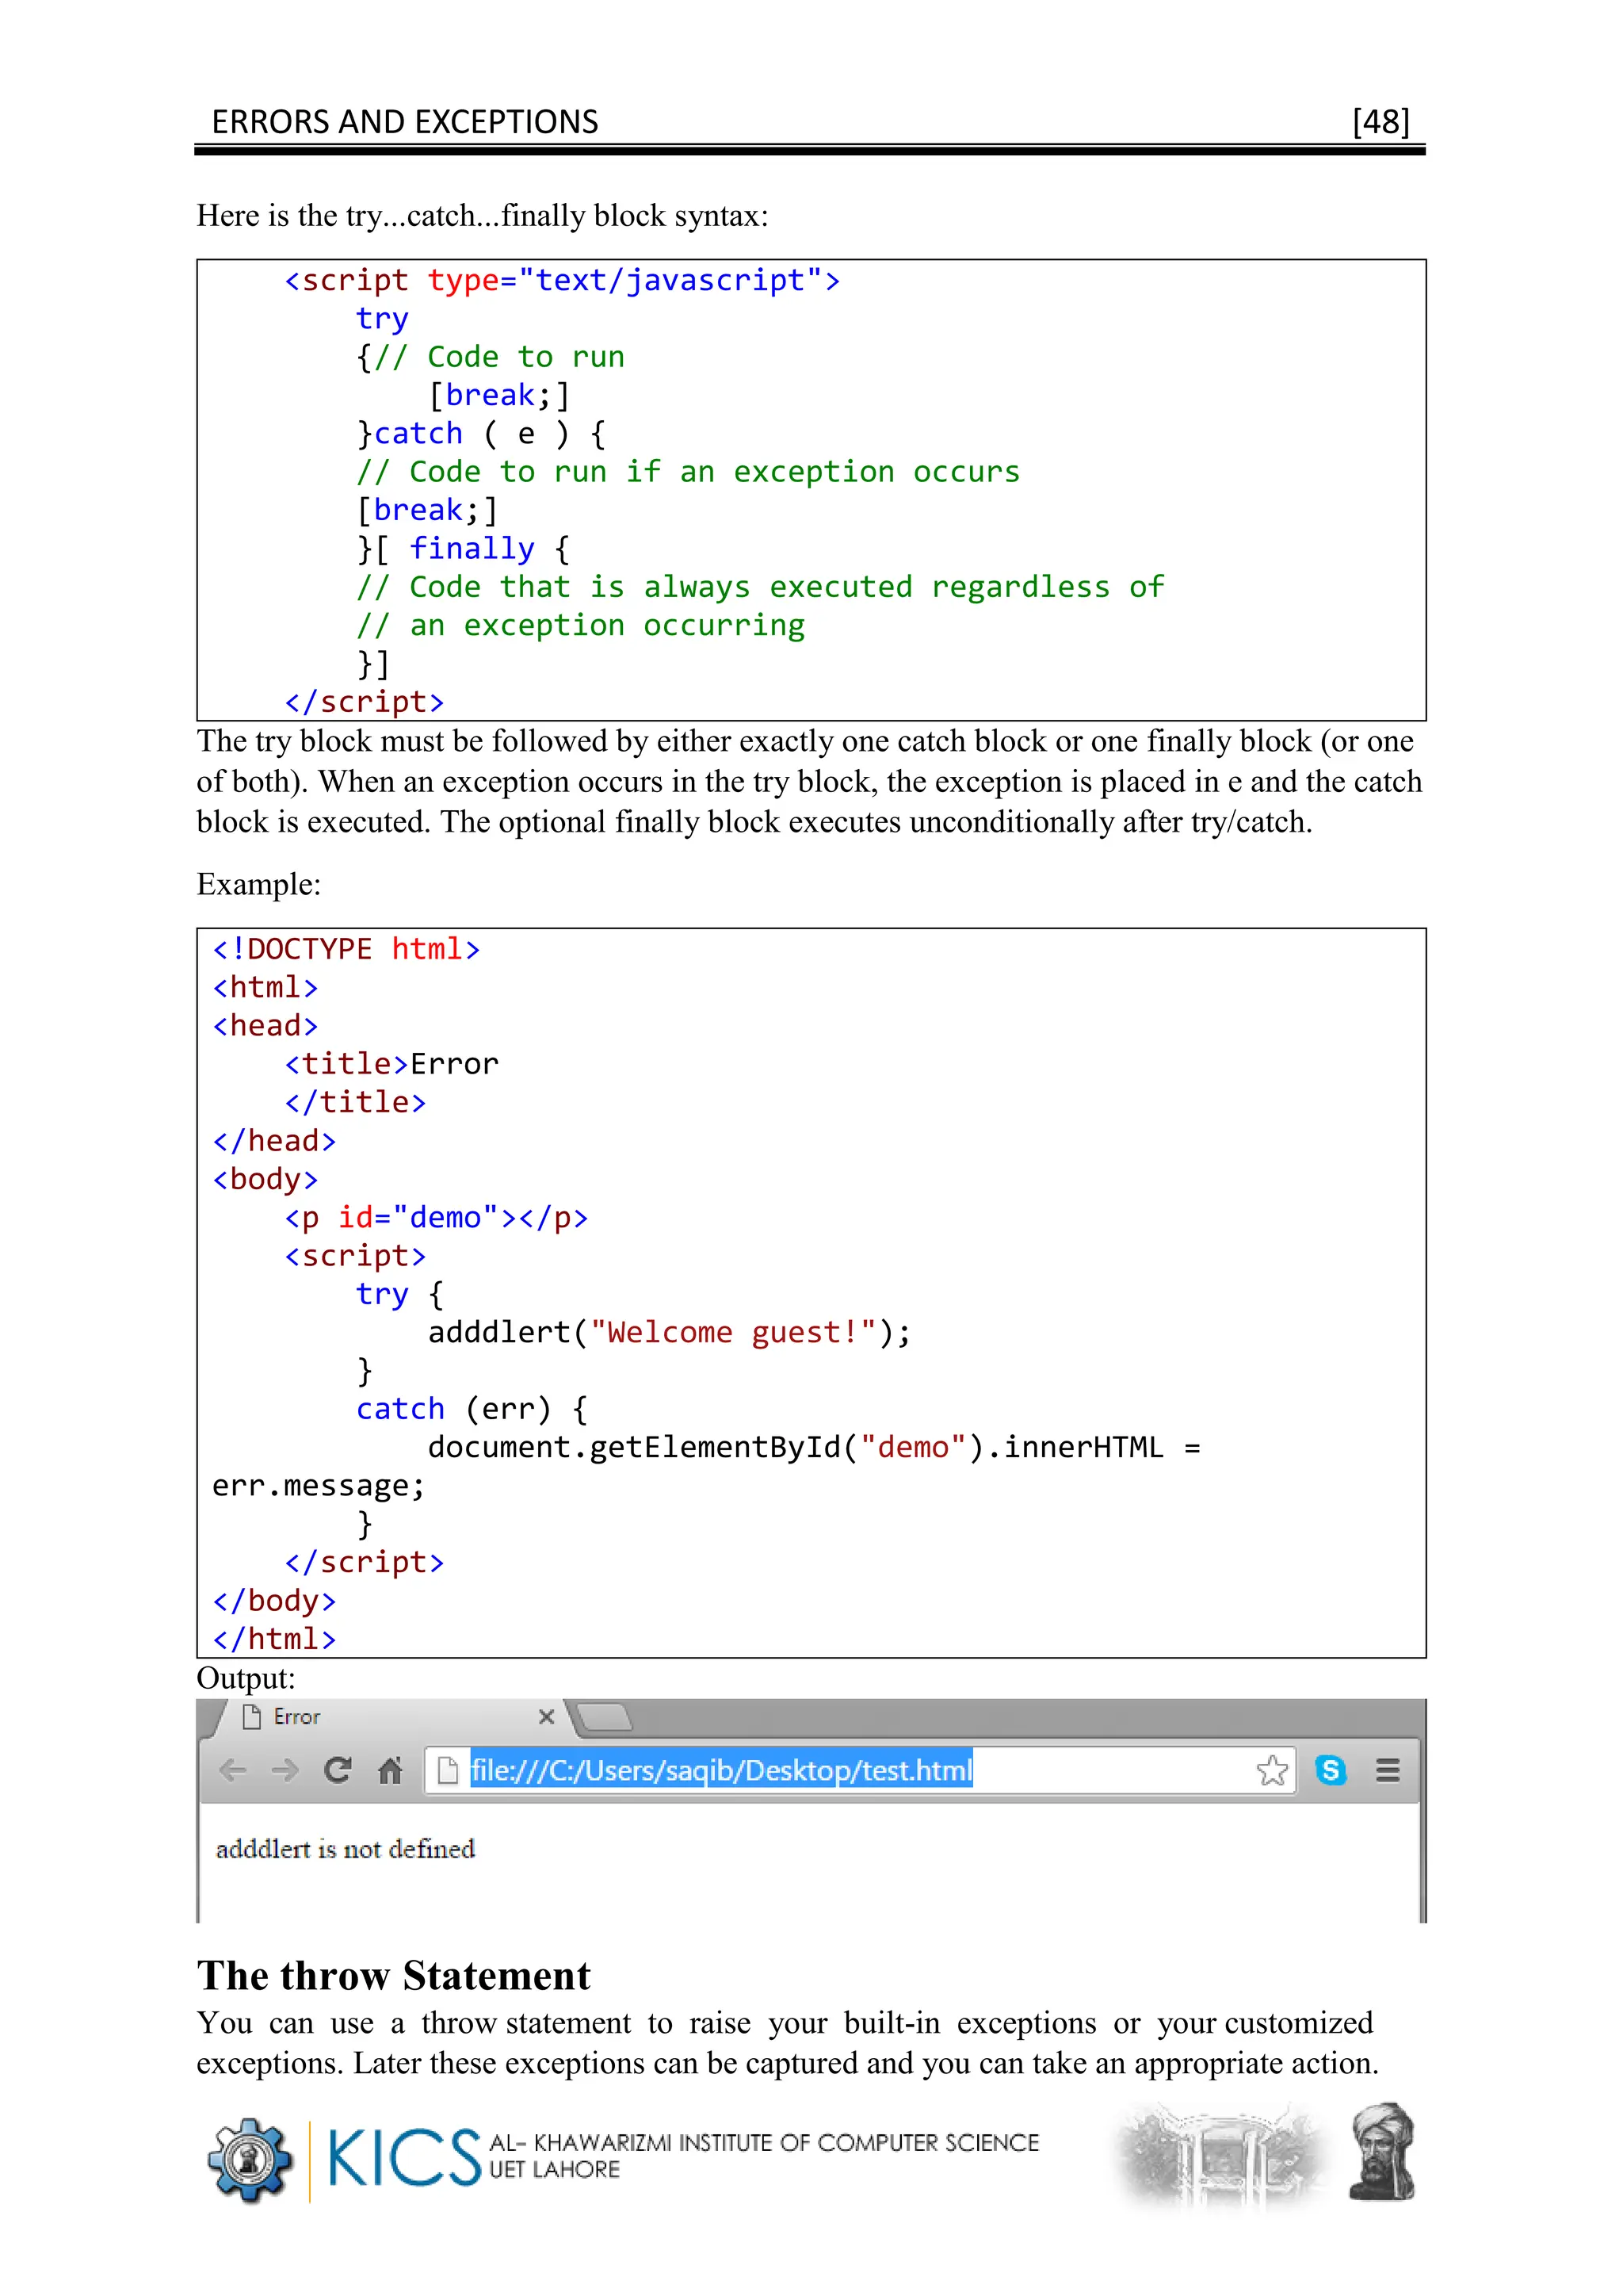
Task: Click the page number [48]
Action: 1381,122
